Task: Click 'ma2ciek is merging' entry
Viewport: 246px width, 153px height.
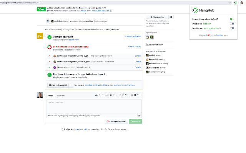Action: pyautogui.click(x=155, y=72)
